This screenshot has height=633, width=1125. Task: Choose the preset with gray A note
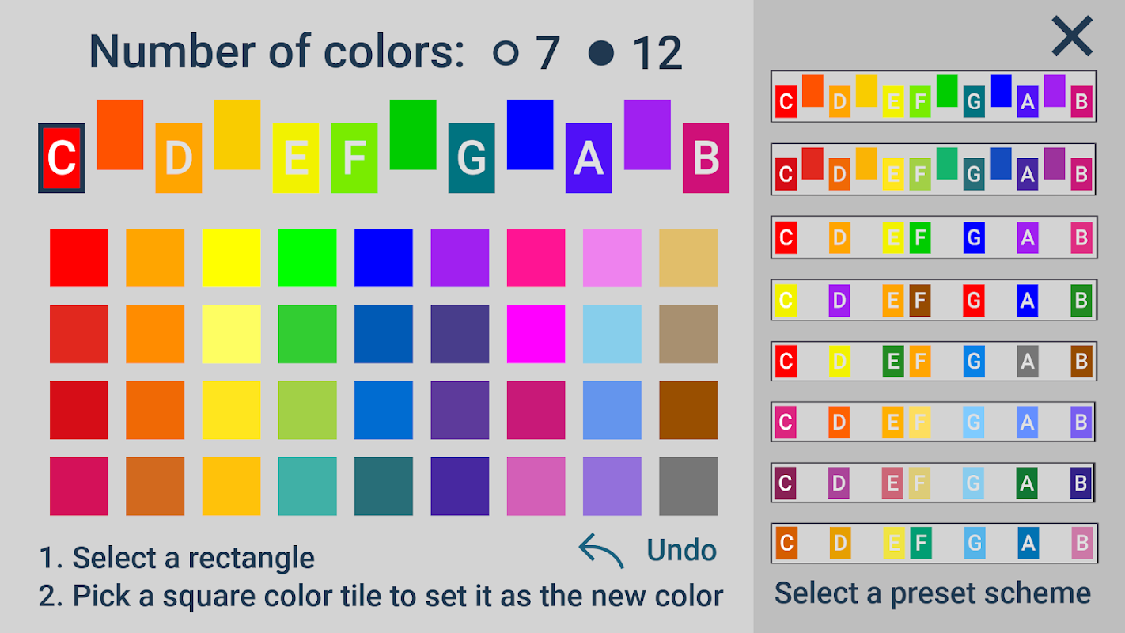tap(934, 361)
